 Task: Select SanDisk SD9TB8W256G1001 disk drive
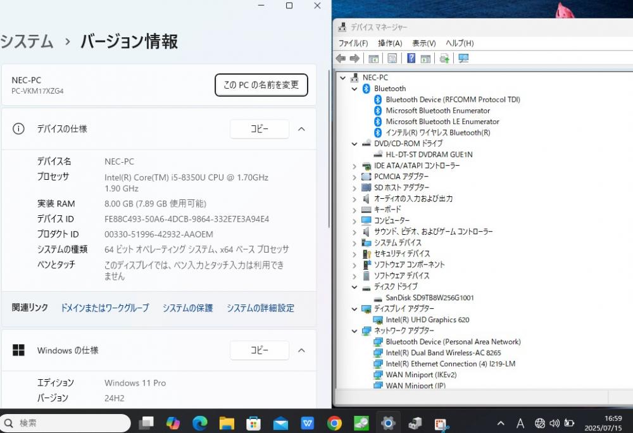coord(430,298)
